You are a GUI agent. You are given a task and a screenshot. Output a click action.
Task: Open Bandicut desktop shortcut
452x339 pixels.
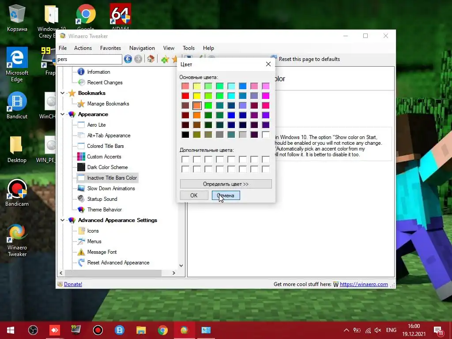coord(17,105)
